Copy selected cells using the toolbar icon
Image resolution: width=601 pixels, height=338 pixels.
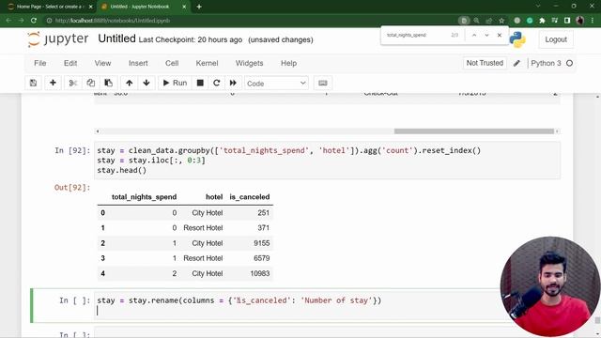coord(90,83)
